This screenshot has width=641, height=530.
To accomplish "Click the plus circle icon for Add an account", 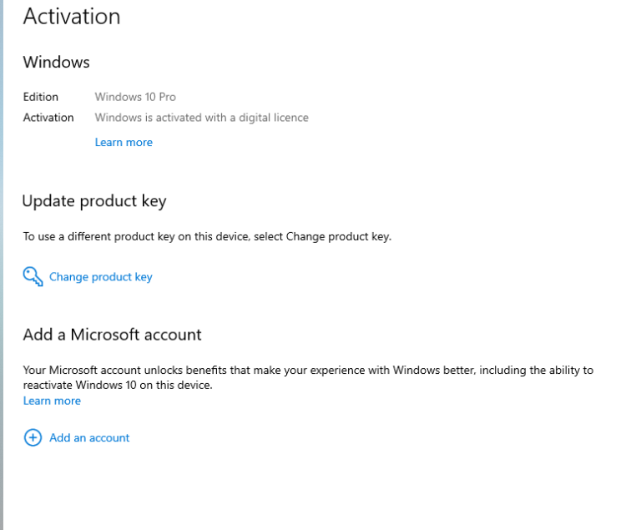I will point(33,437).
